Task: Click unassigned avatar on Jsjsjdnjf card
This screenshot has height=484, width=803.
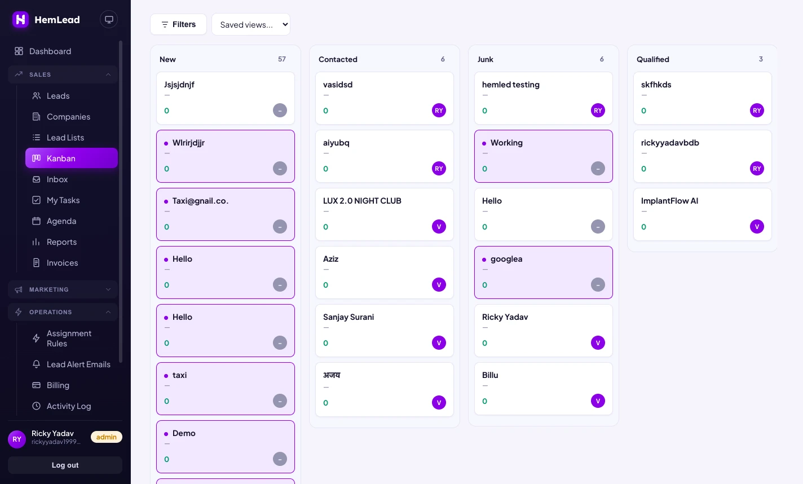Action: click(280, 111)
